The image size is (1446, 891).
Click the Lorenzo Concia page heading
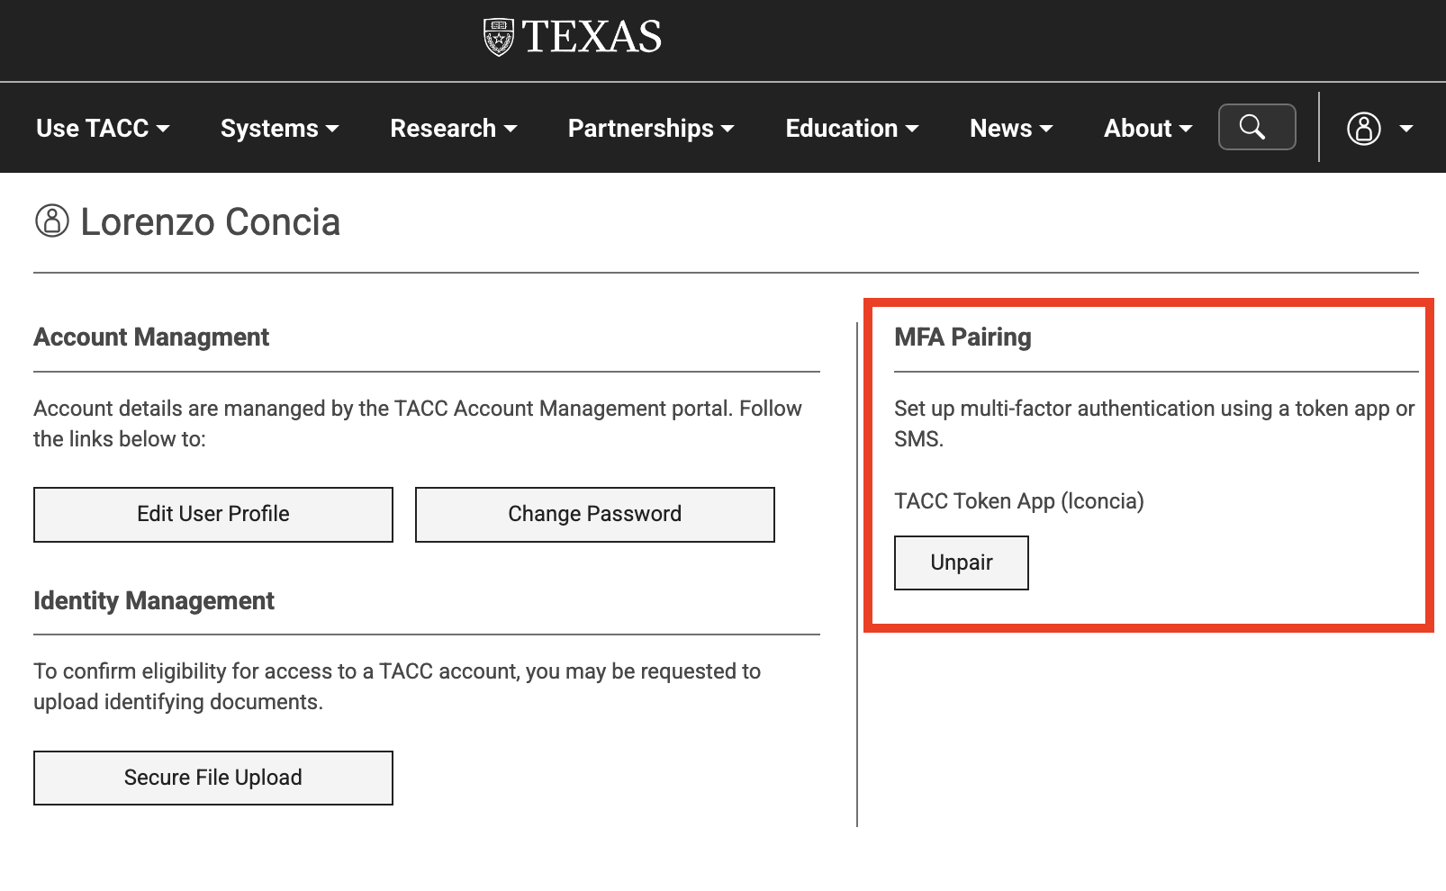pos(210,221)
